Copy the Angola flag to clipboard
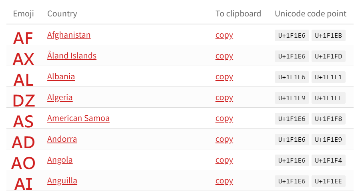Viewport: 358px width, 195px height. (x=224, y=160)
